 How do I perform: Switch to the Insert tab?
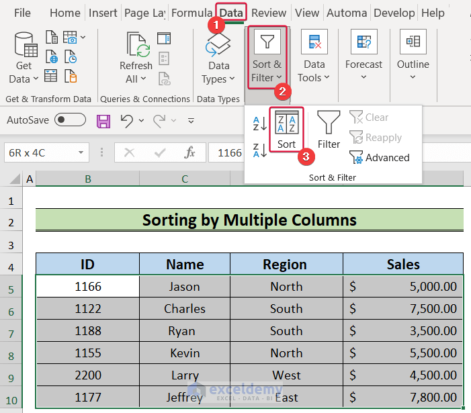[x=103, y=13]
